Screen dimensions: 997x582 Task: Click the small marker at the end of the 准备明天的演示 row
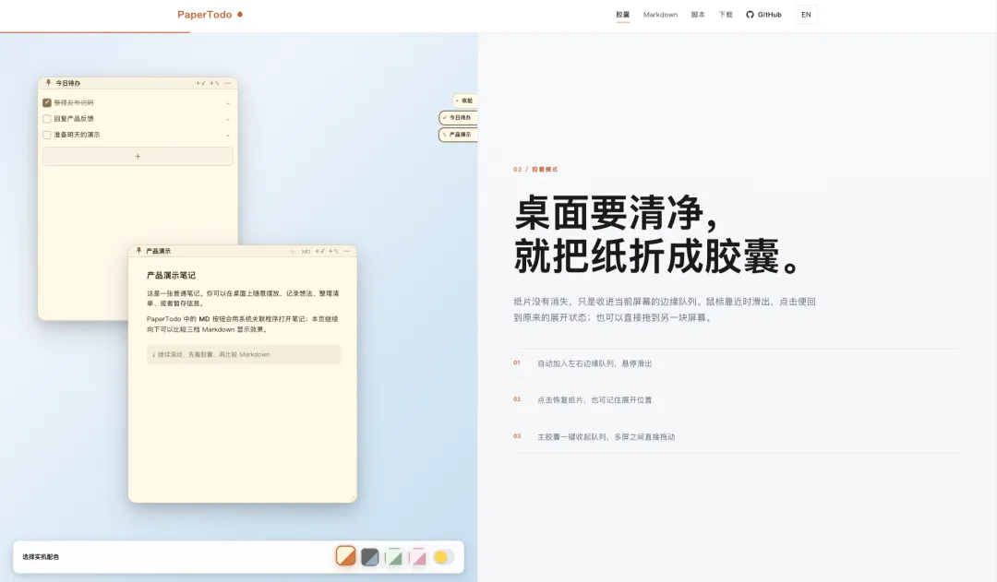tap(228, 136)
